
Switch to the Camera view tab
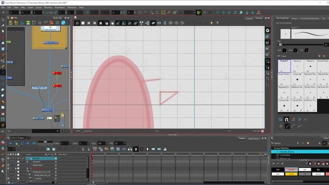pyautogui.click(x=249, y=18)
